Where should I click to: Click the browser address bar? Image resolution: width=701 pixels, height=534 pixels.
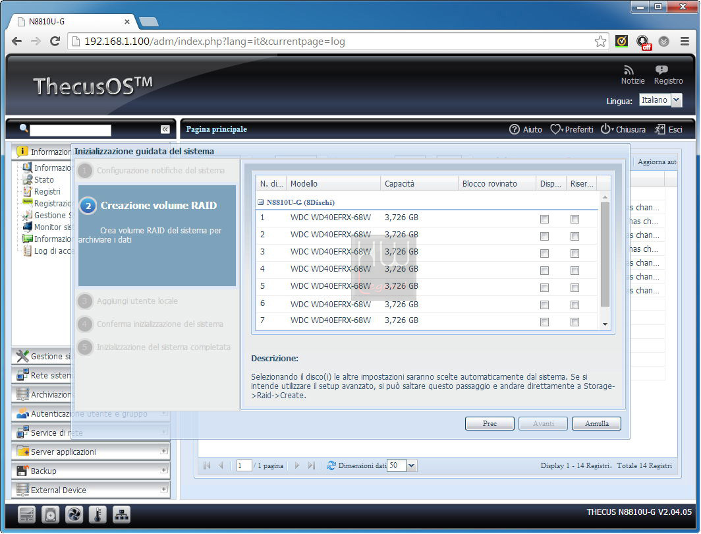[337, 41]
